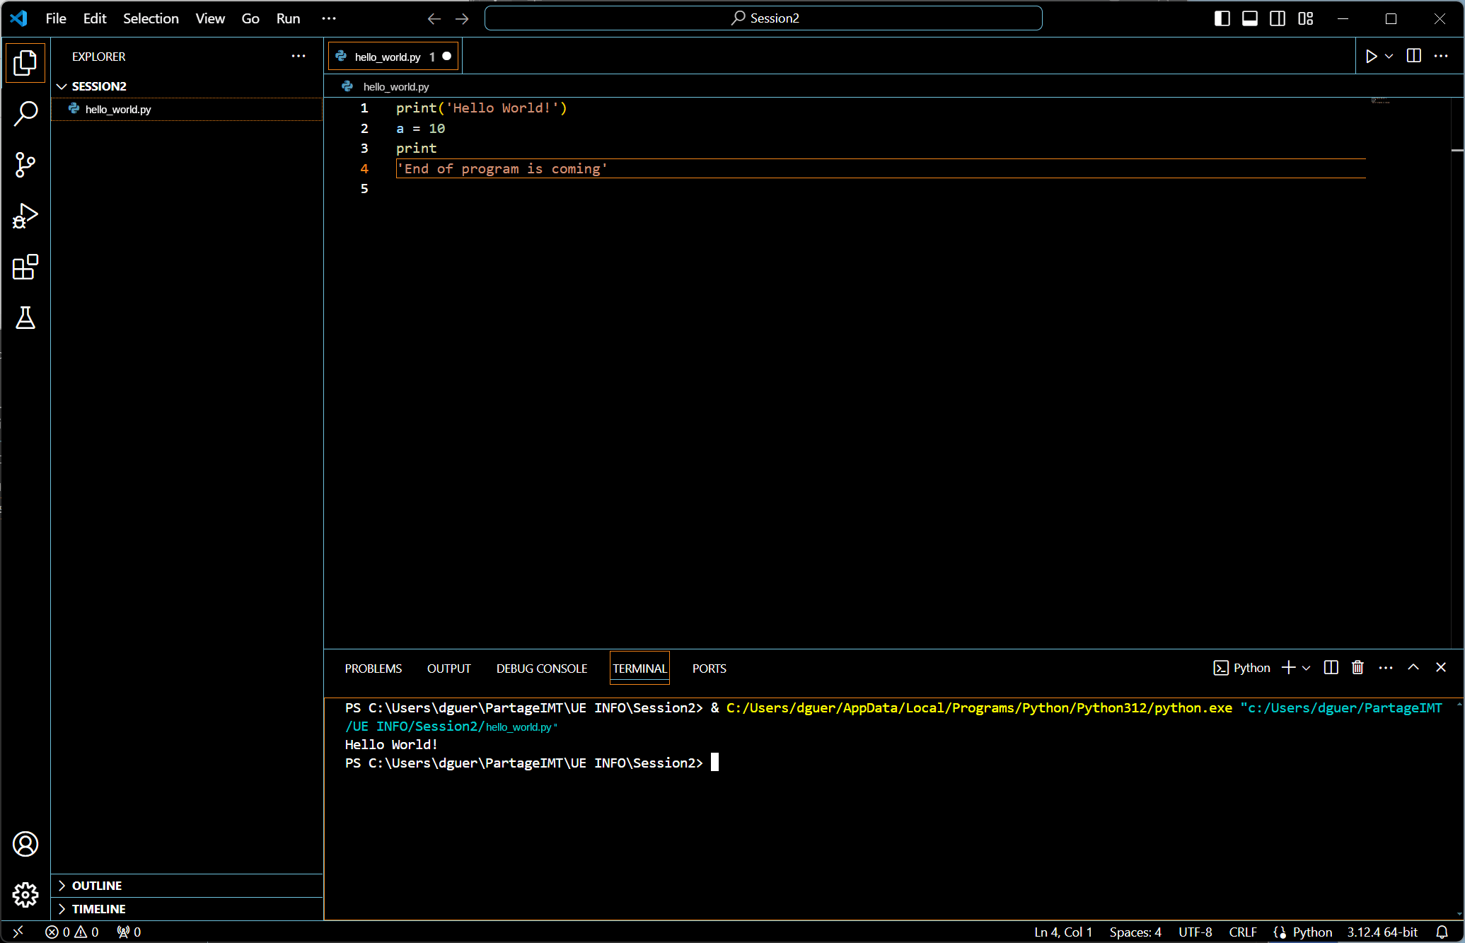Kill terminal with trash icon
This screenshot has height=943, width=1465.
(1357, 668)
